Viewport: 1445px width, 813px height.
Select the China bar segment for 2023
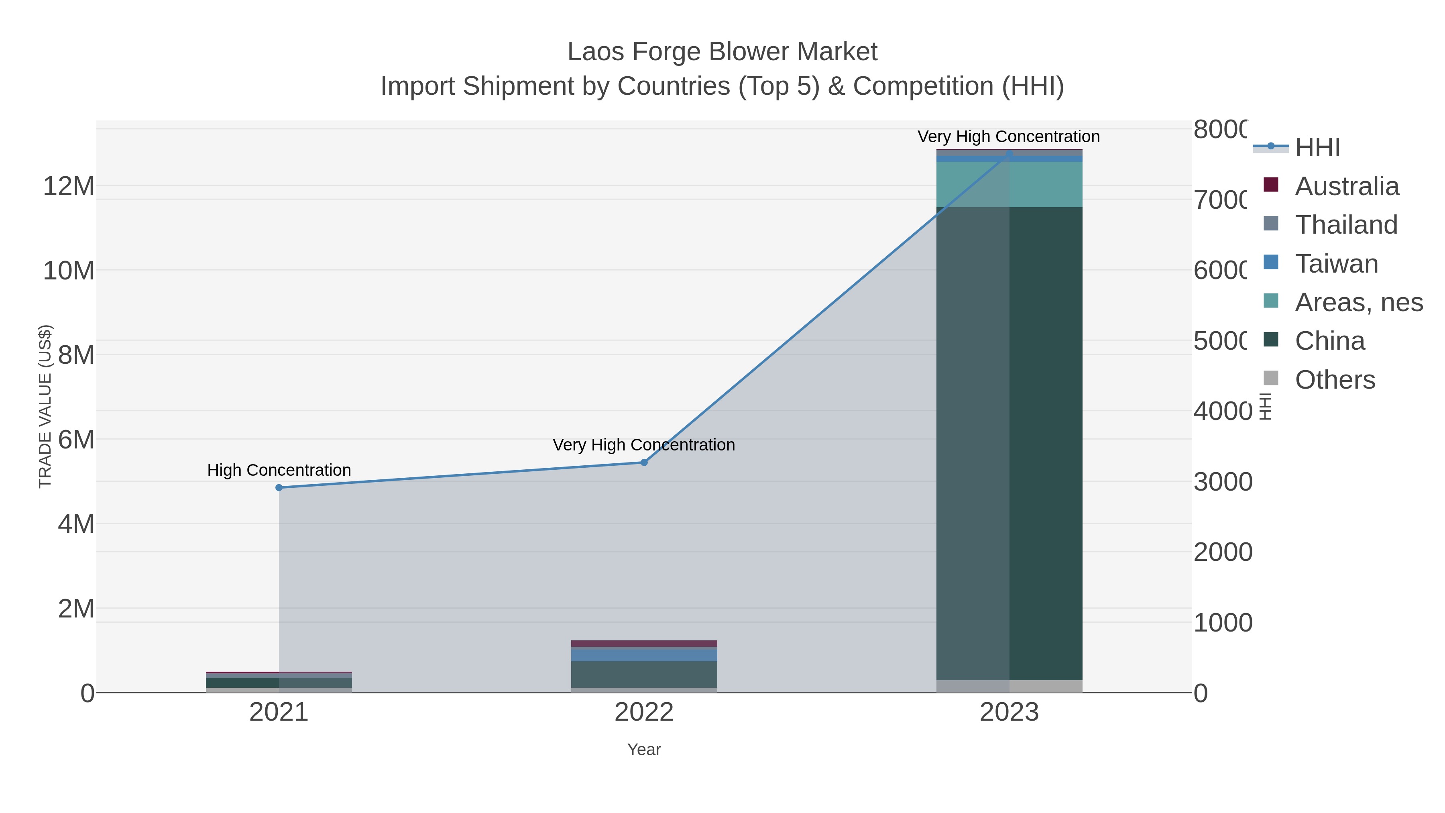pyautogui.click(x=1009, y=443)
